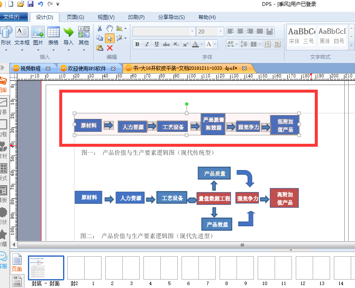This screenshot has height=288, width=355.
Task: Open the font size dropdown
Action: point(220,31)
